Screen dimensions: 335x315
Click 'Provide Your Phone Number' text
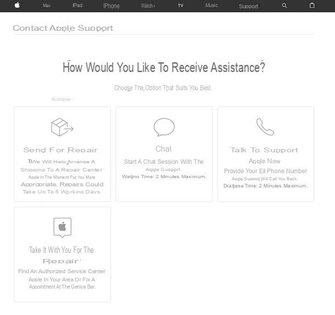coord(266,171)
